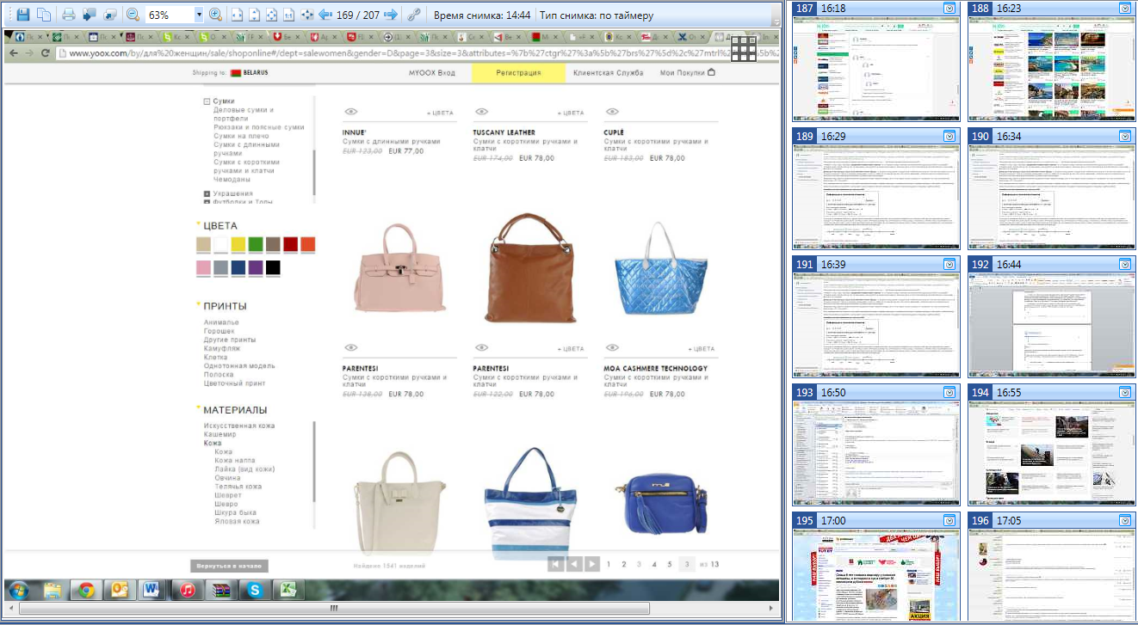The width and height of the screenshot is (1138, 625).
Task: Show the screenshot at 1:1 size
Action: (x=288, y=15)
